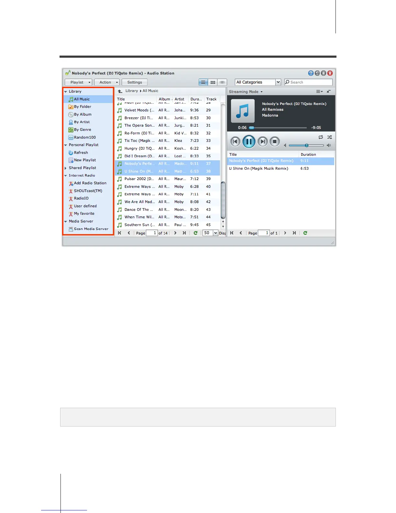Open the help icon in title bar
This screenshot has height=513, width=396.
point(311,73)
